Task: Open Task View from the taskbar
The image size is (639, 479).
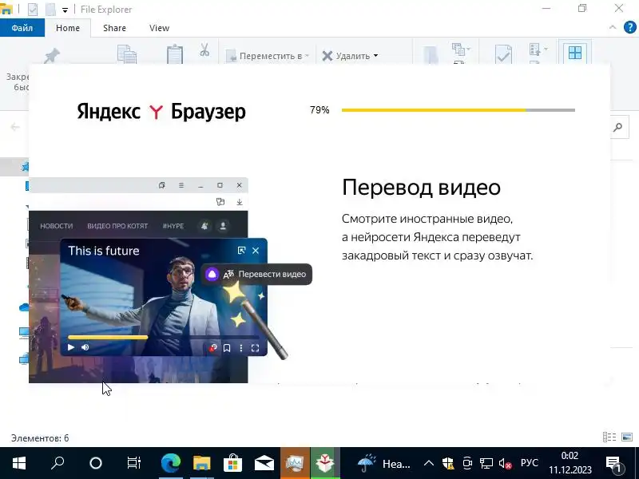Action: coord(133,463)
